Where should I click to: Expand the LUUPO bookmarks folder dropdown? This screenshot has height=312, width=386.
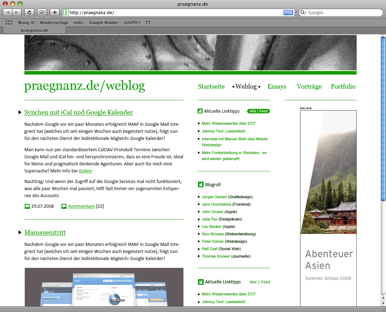tap(132, 23)
